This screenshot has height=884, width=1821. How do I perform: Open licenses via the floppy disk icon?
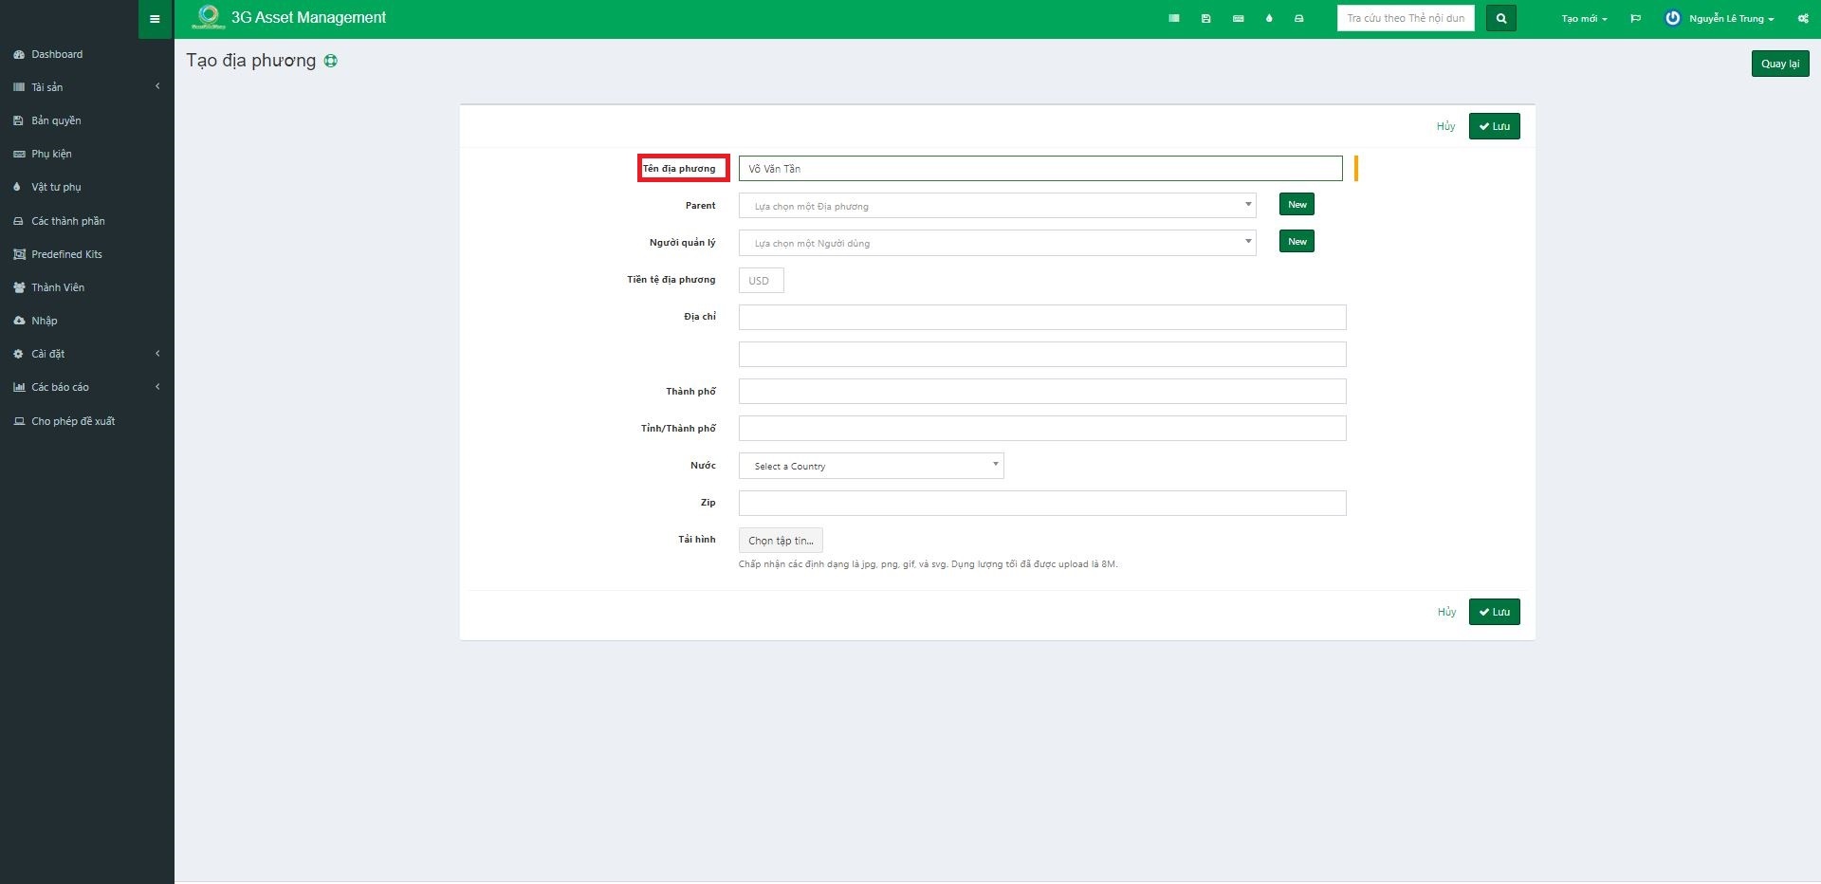1205,19
